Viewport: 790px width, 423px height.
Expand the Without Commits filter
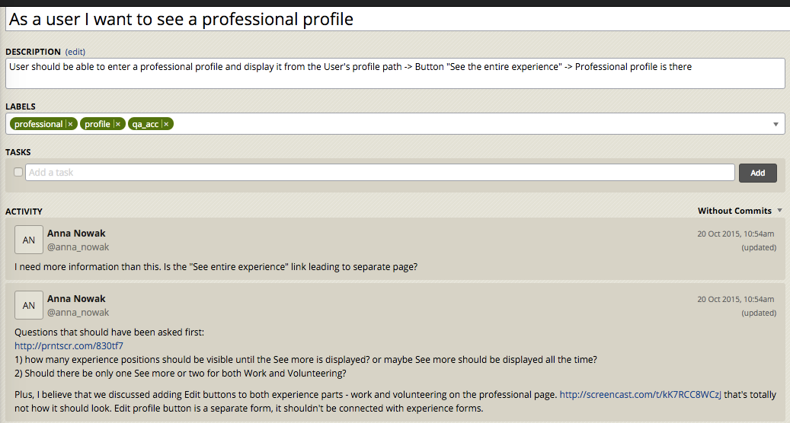click(740, 211)
